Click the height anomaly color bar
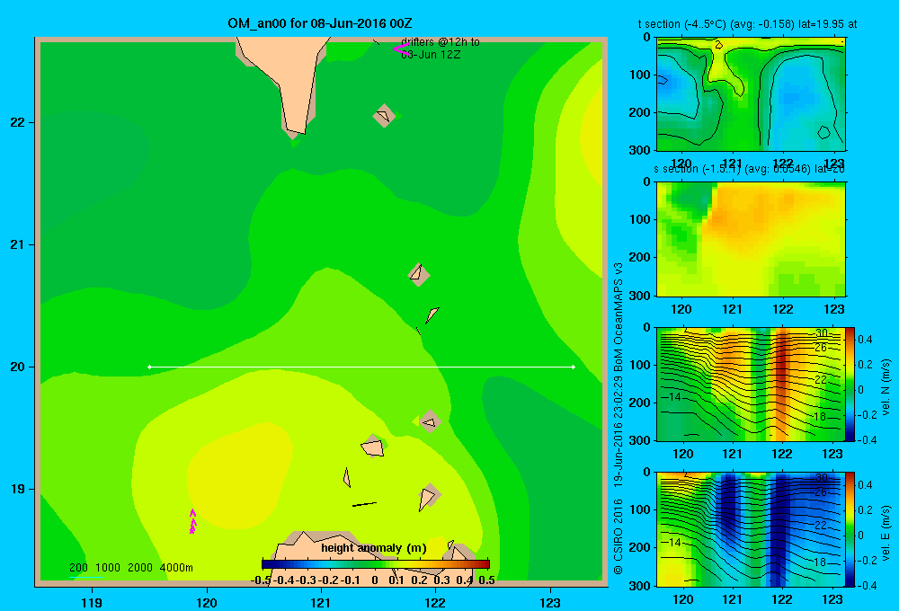Image resolution: width=899 pixels, height=611 pixels. coord(376,564)
